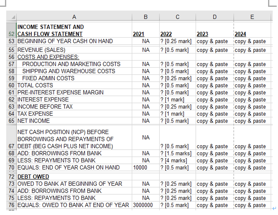Screen dimensions: 278x215
Task: Select 'BEGINNING OF YEAR CASH ON HAND' cell
Action: 74,41
